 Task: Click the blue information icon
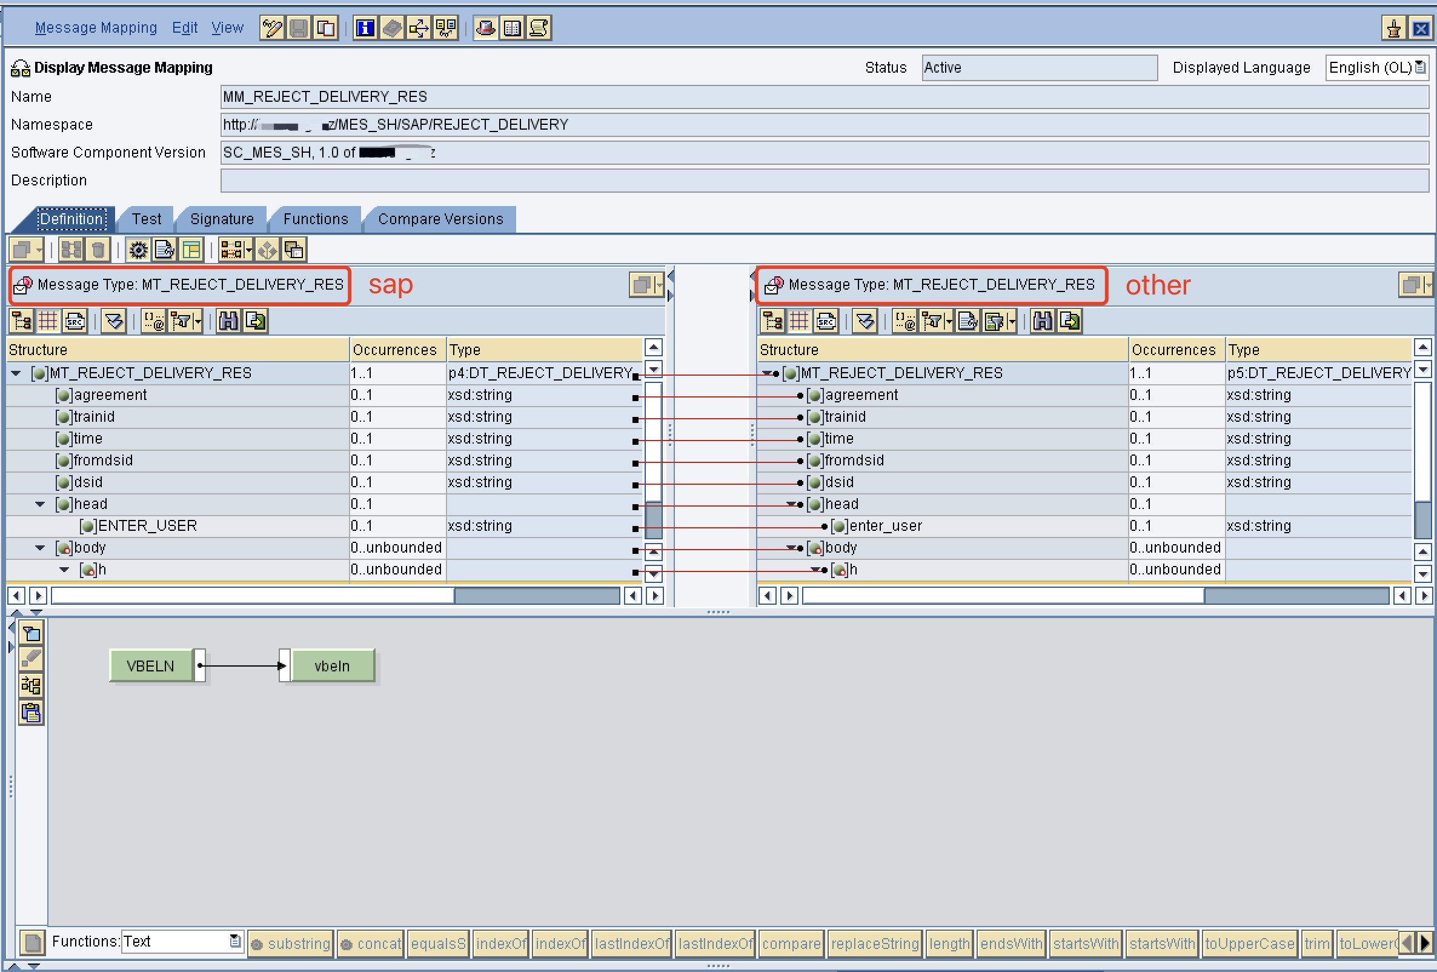(x=365, y=28)
